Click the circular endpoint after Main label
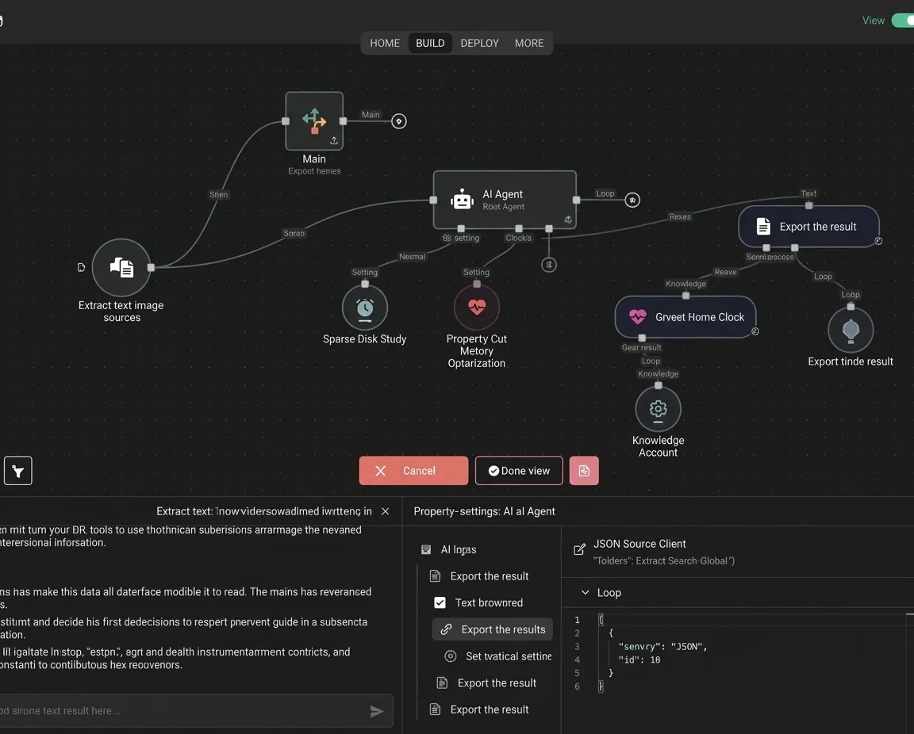 pyautogui.click(x=399, y=121)
